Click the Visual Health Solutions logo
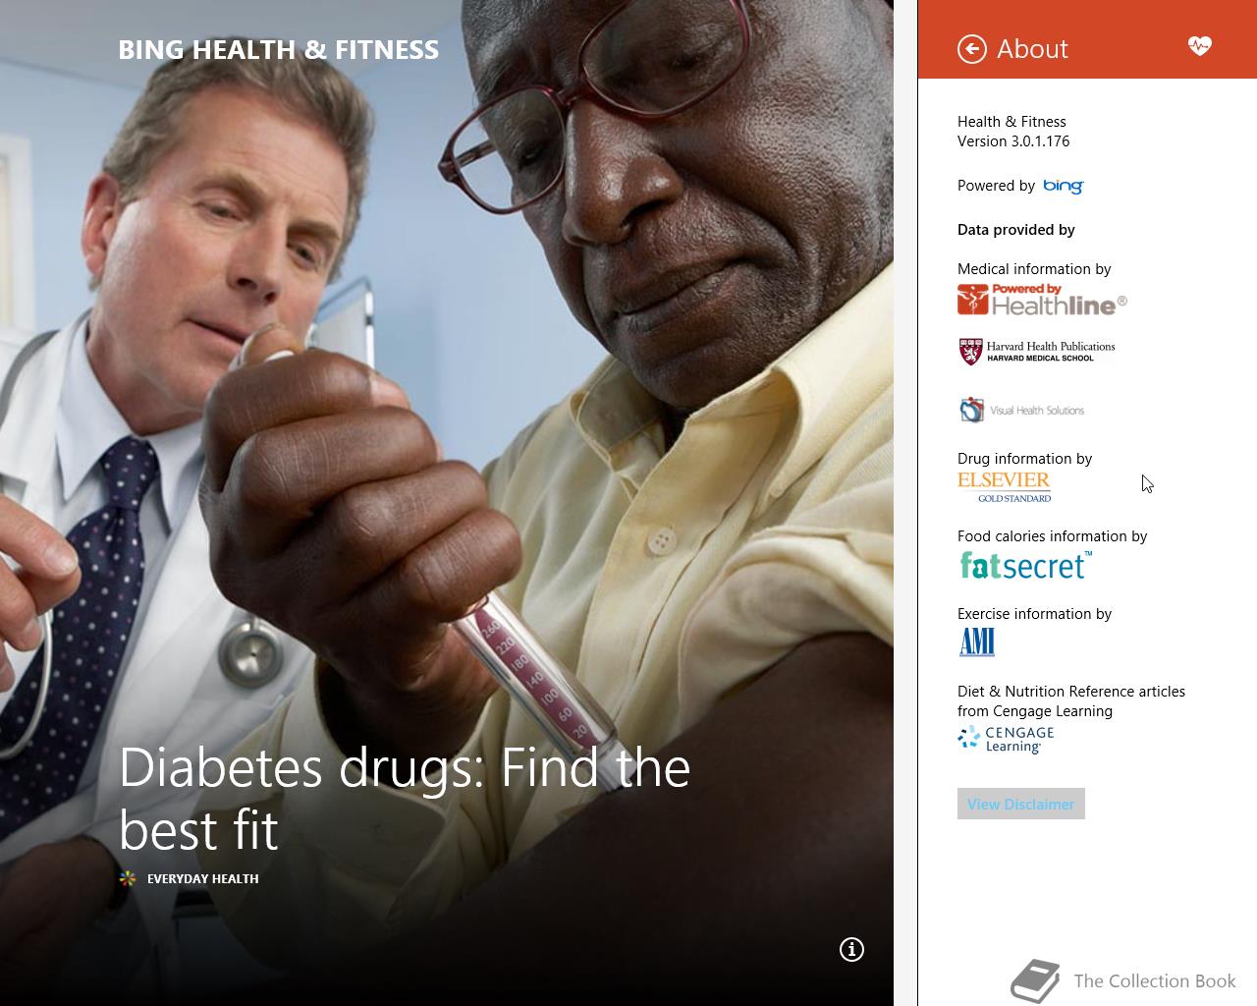The height and width of the screenshot is (1006, 1257). [1021, 410]
